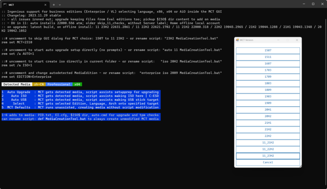
Task: Maximize the terminal window
Action: click(313, 4)
